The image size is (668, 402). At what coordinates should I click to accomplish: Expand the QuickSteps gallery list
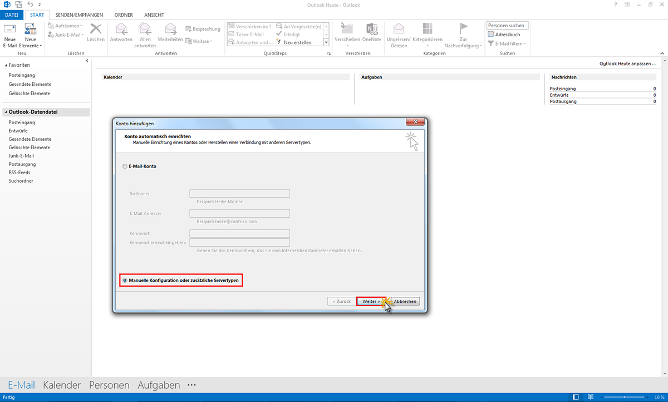[327, 42]
